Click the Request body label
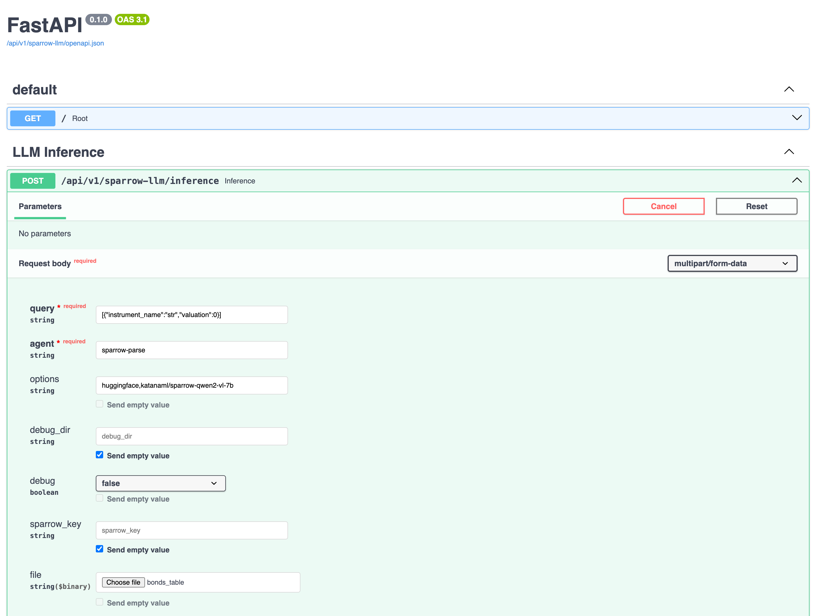This screenshot has width=818, height=616. (45, 264)
